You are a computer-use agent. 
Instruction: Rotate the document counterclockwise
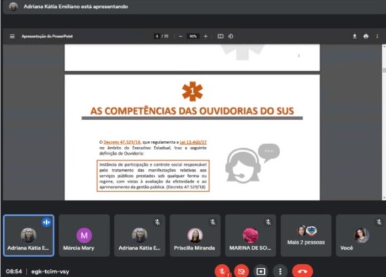coord(231,37)
